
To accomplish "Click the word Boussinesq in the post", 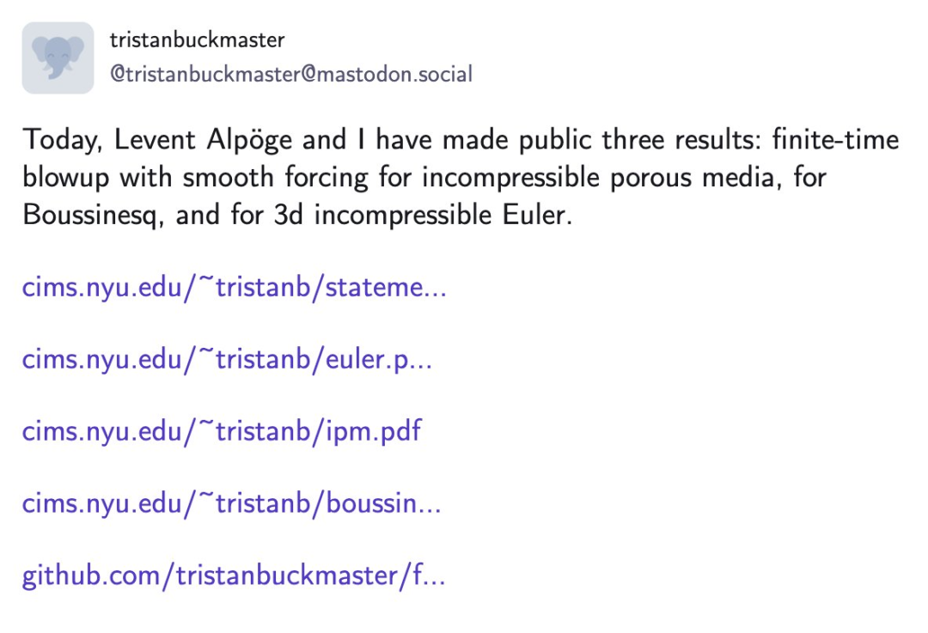I will pyautogui.click(x=93, y=216).
